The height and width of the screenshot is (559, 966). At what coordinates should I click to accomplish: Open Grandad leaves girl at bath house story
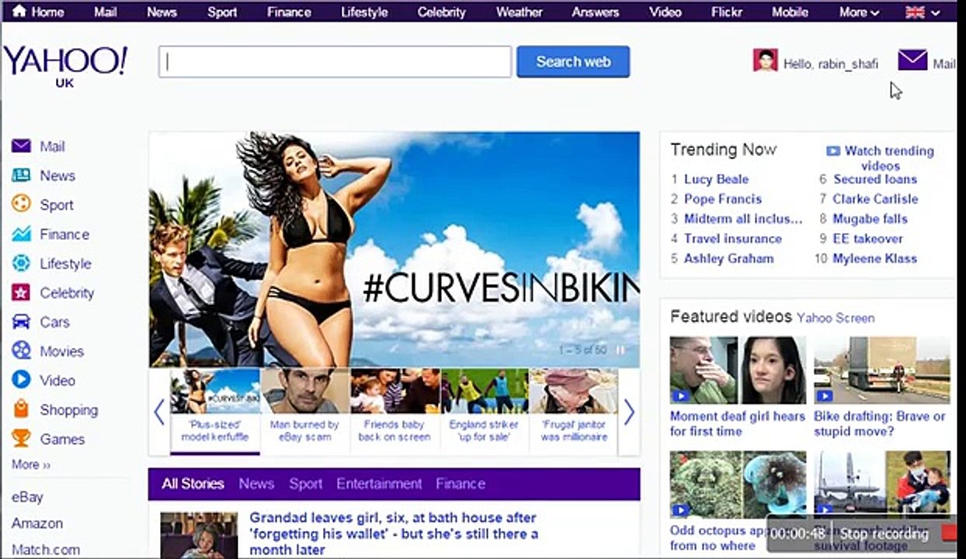pos(394,533)
